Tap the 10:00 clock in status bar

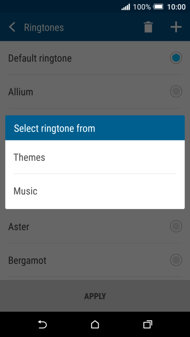(x=176, y=7)
